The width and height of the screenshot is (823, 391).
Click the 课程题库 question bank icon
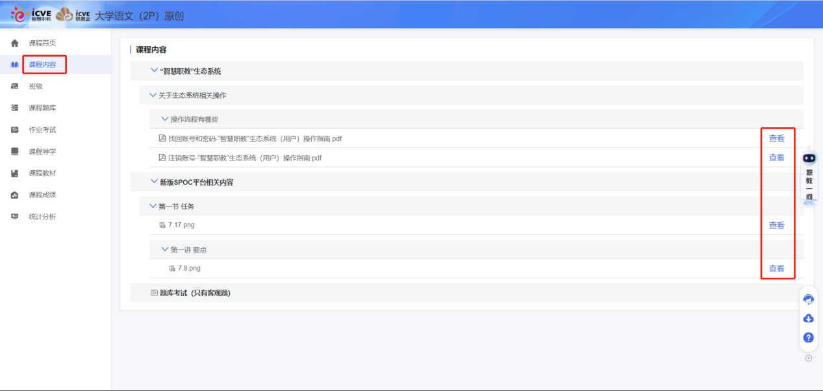click(x=15, y=108)
